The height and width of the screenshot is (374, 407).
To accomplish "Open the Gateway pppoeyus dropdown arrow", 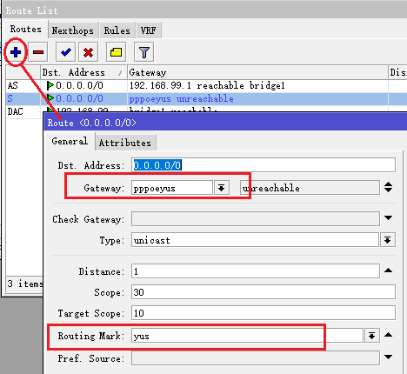I will tap(222, 188).
